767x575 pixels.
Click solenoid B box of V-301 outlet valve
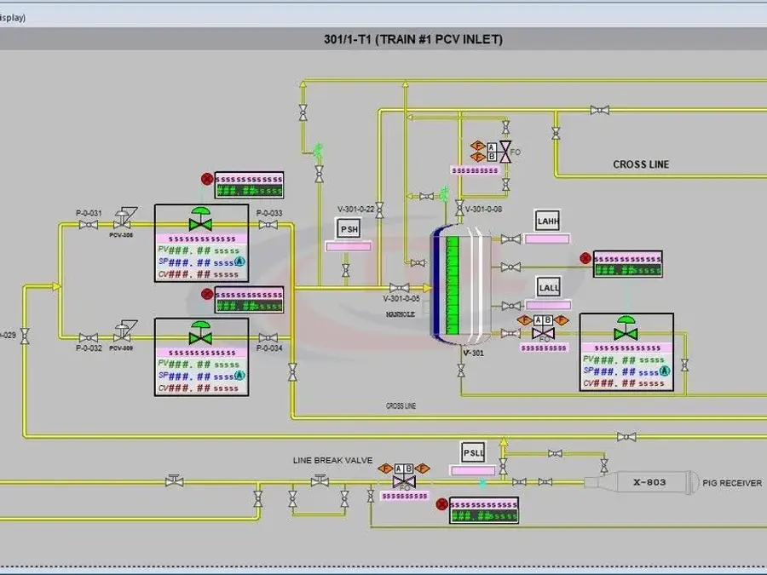(548, 320)
